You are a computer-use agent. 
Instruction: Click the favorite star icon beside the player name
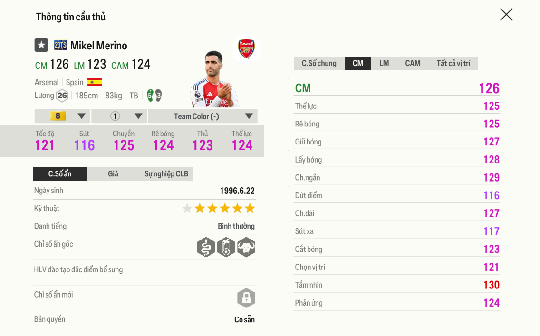point(41,45)
